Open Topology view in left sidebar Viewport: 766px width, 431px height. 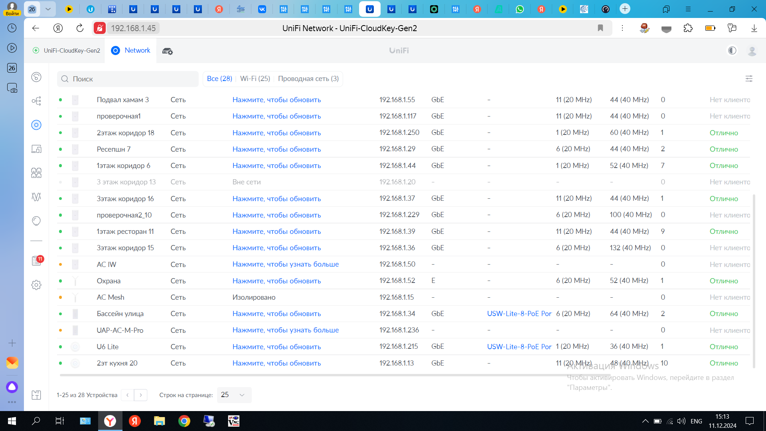(36, 101)
